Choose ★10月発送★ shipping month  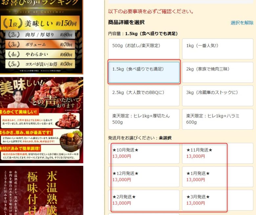pos(144,153)
